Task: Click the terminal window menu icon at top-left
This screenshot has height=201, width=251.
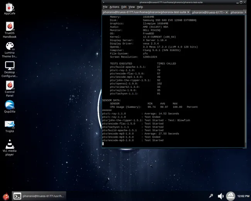Action: tap(103, 2)
